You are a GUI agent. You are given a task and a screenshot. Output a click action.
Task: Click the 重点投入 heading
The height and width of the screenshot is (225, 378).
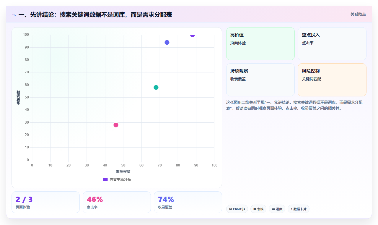point(311,35)
